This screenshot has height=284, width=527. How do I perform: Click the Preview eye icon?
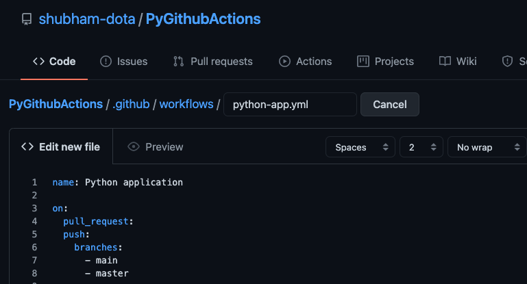click(134, 146)
